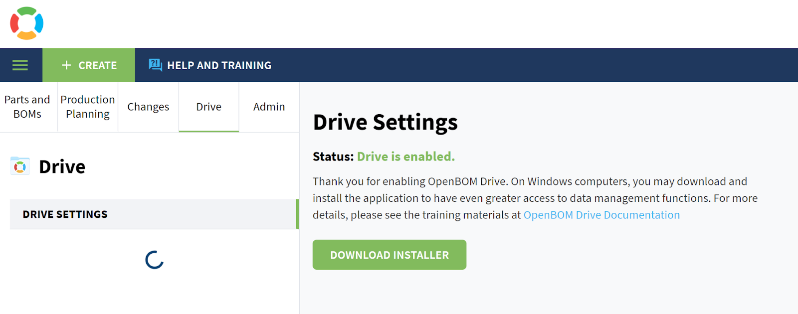Open the hamburger navigation menu

point(20,65)
